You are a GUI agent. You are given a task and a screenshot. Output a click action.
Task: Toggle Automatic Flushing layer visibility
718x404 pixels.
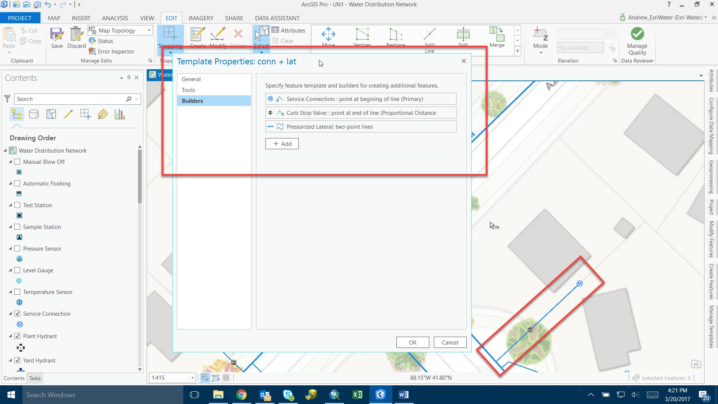[x=17, y=184]
